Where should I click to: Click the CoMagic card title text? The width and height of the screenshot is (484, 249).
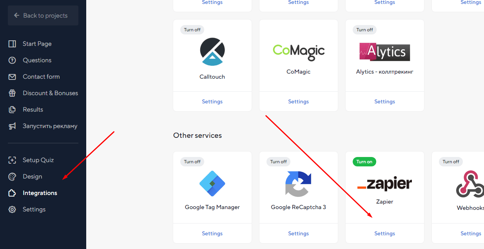tap(299, 72)
